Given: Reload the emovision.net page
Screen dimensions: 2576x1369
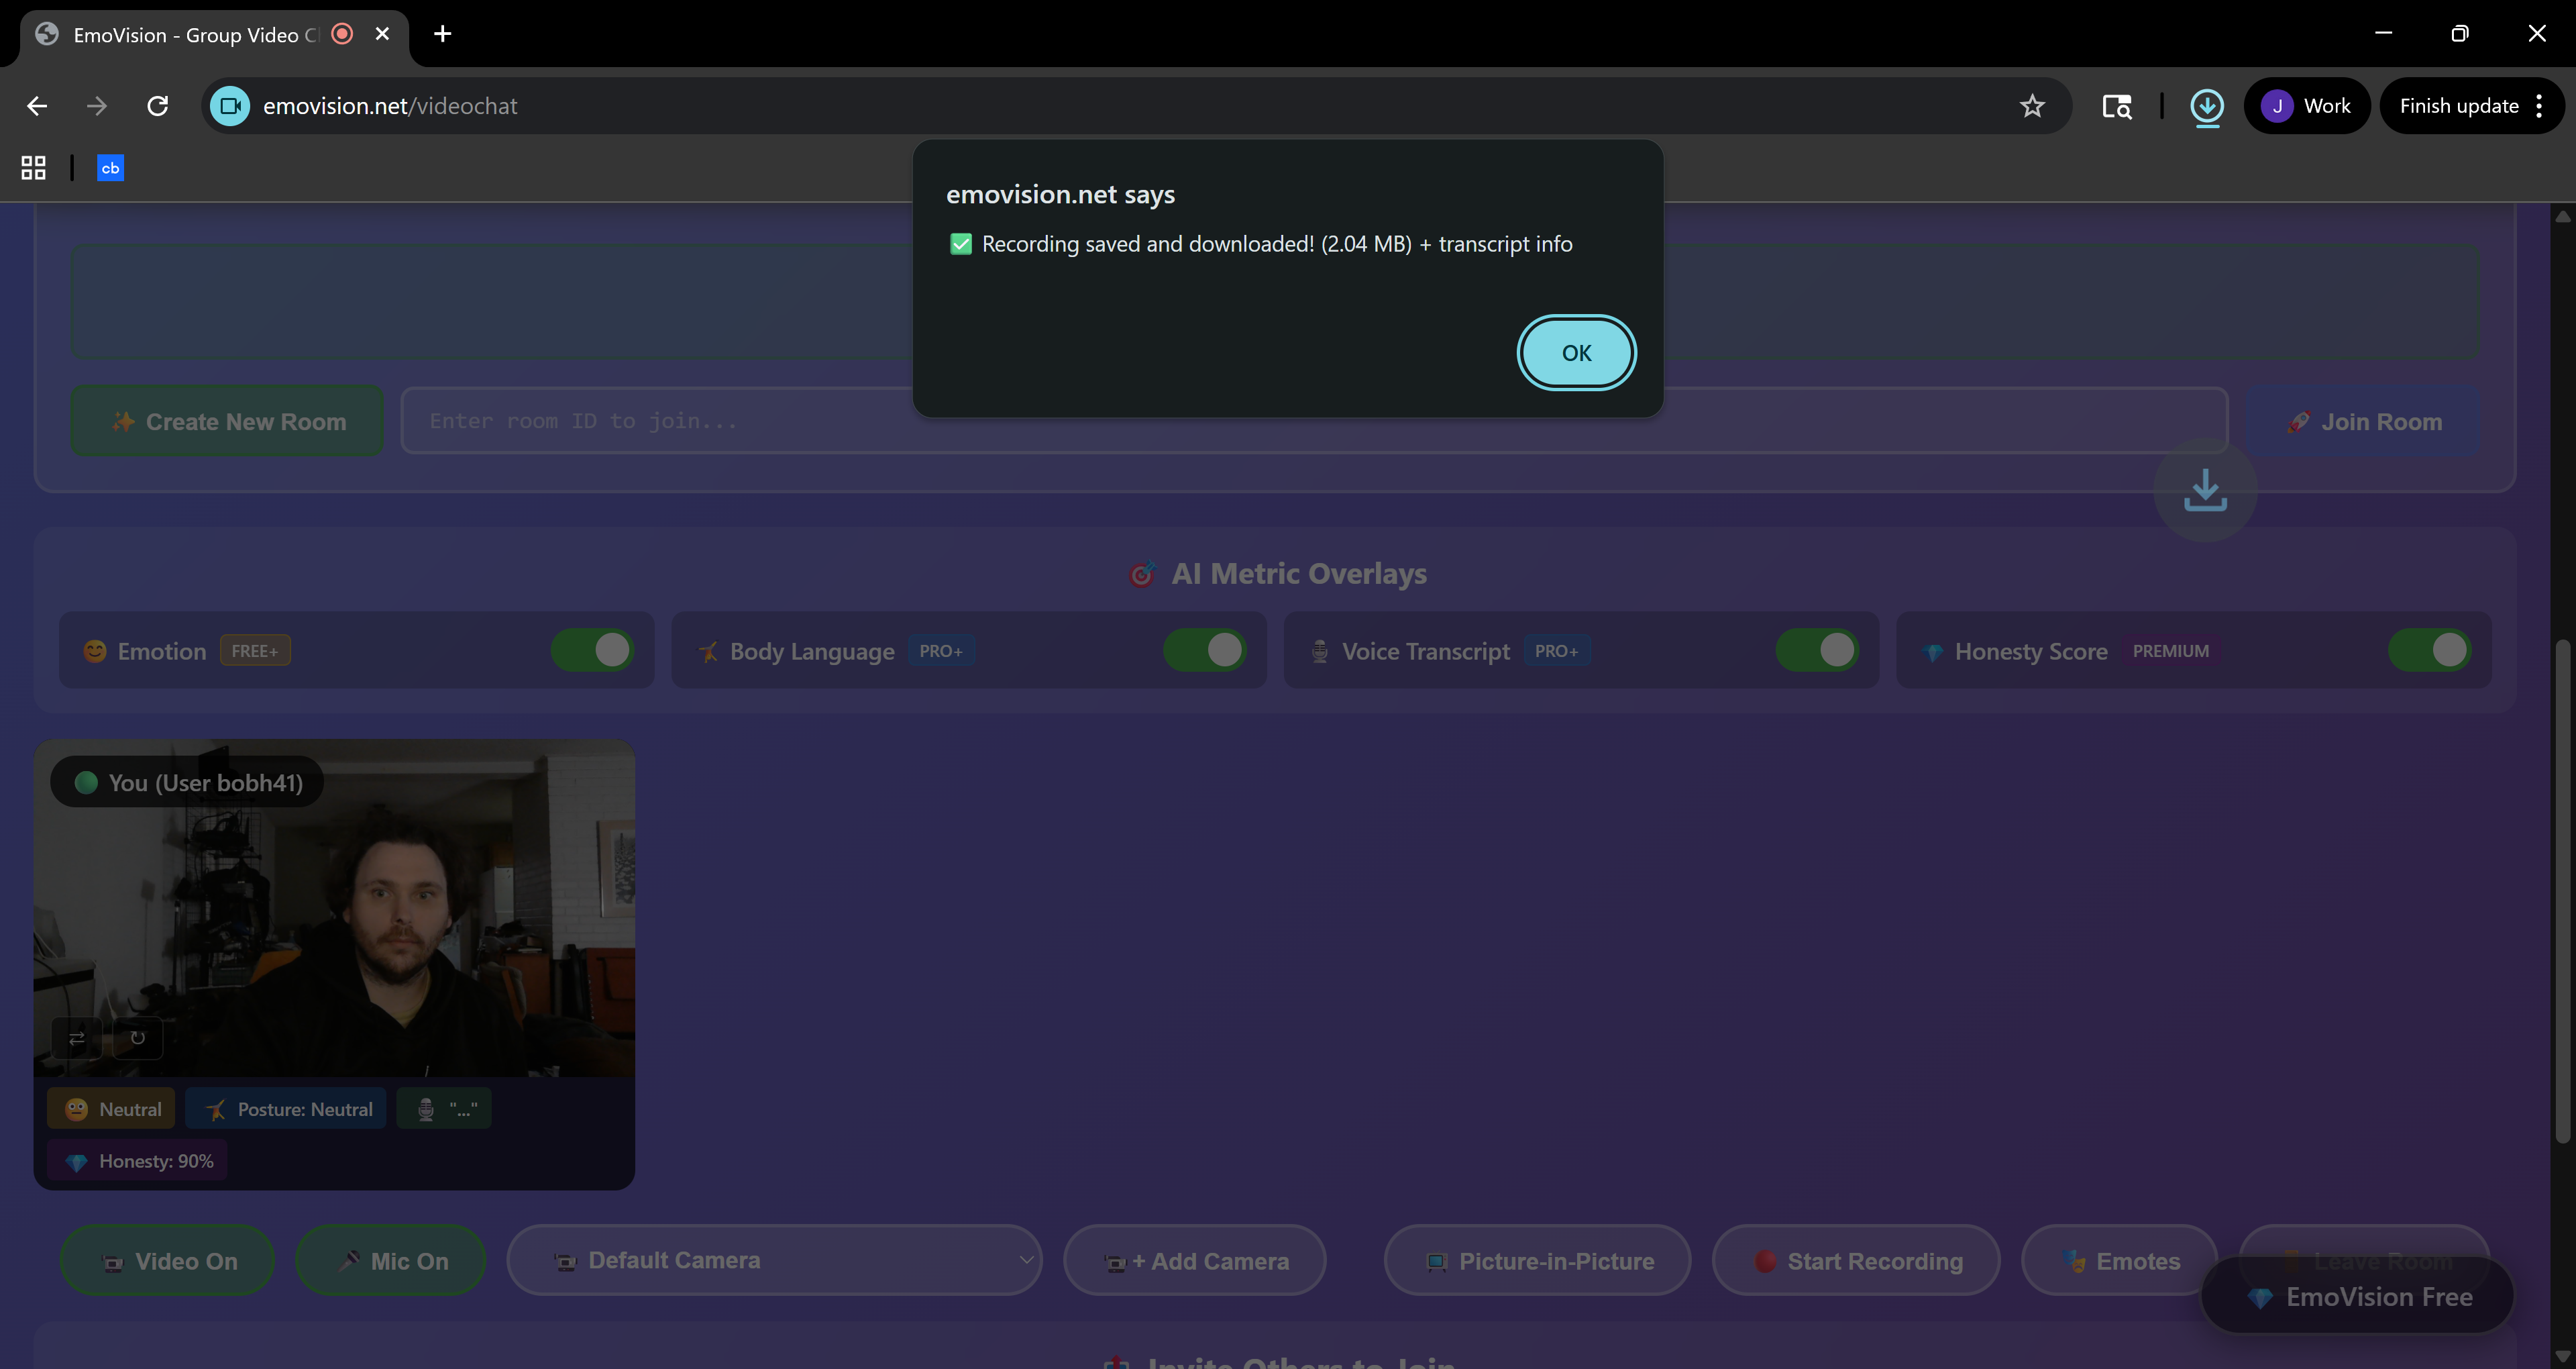Looking at the screenshot, I should coord(157,106).
